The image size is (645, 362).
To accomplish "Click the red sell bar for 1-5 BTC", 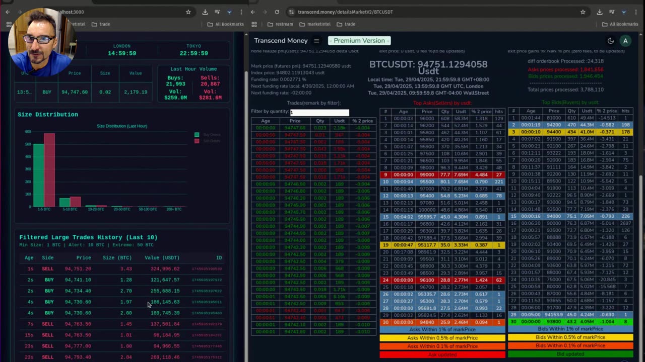I will tap(49, 170).
